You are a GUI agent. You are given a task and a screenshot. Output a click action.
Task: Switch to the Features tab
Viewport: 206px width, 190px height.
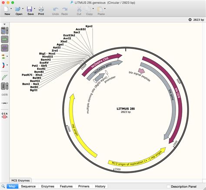pyautogui.click(x=66, y=187)
